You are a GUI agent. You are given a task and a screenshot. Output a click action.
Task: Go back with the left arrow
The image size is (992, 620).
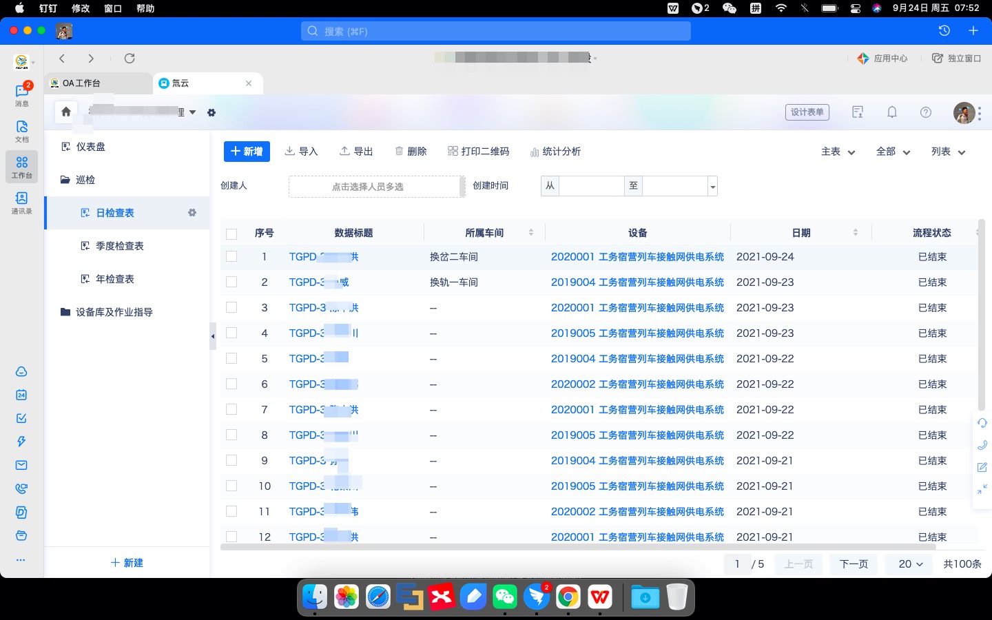(62, 59)
